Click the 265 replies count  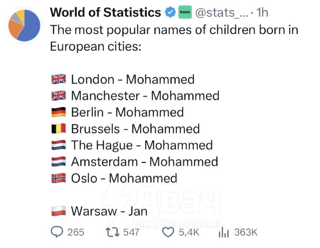[x=76, y=232]
